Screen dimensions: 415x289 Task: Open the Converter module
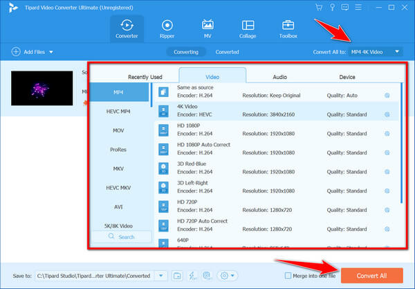[x=127, y=29]
